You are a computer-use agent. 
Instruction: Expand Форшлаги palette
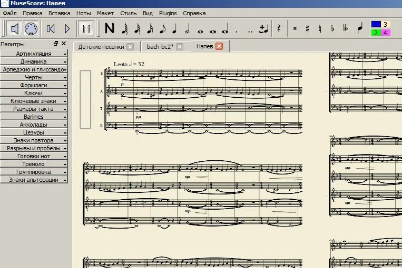pyautogui.click(x=34, y=85)
